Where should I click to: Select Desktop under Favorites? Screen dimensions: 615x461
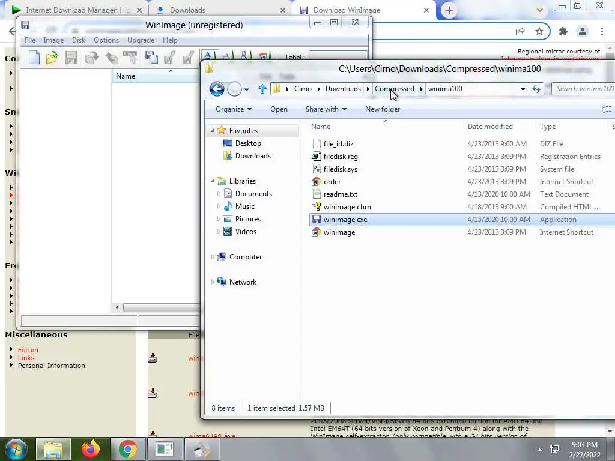coord(248,143)
